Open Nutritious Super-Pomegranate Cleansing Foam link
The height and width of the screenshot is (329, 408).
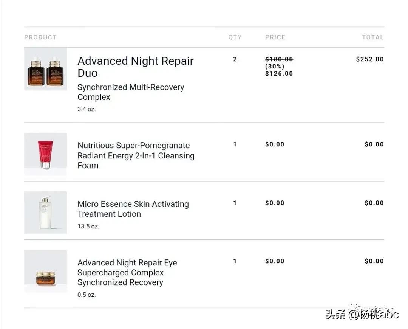(136, 155)
